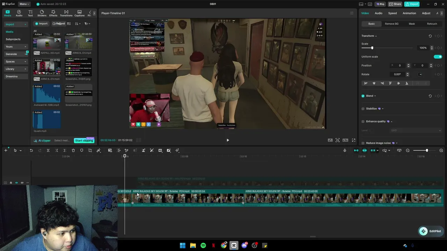Image resolution: width=447 pixels, height=251 pixels.
Task: Click the Export button
Action: (412, 4)
